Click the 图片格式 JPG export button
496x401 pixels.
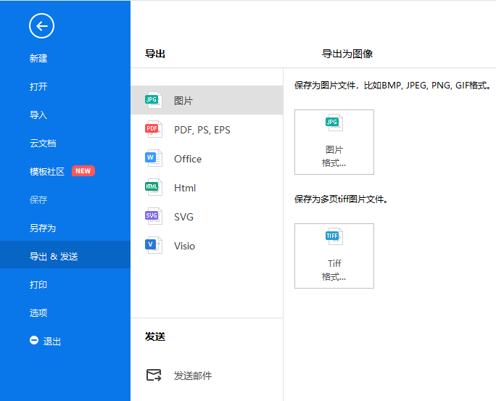(x=334, y=142)
